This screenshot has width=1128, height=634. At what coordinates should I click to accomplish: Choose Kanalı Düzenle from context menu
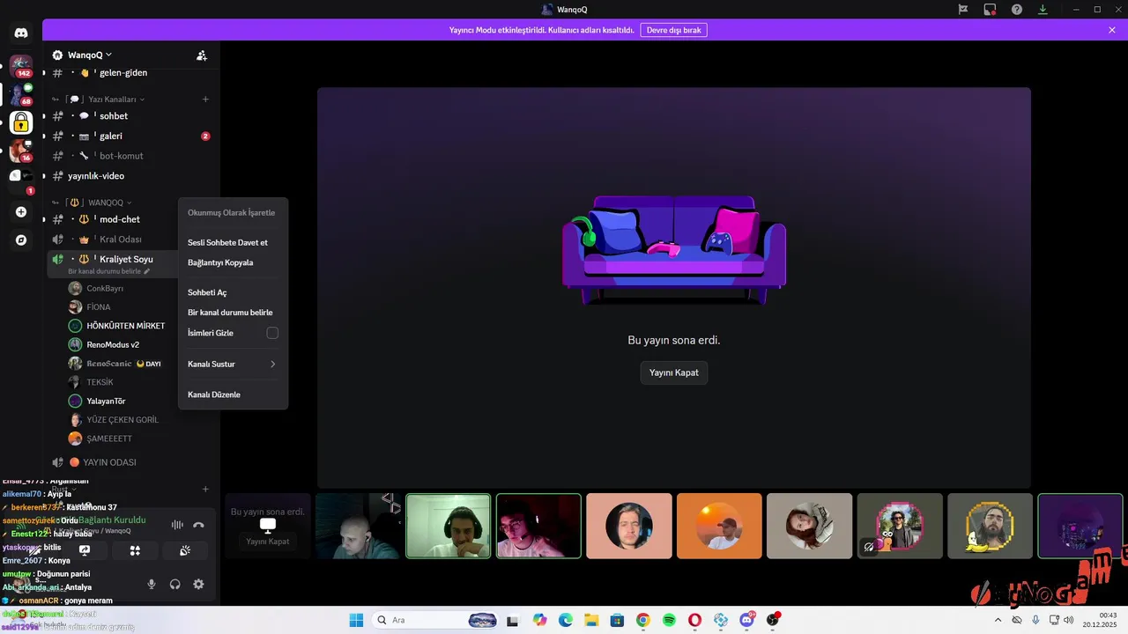coord(233,394)
